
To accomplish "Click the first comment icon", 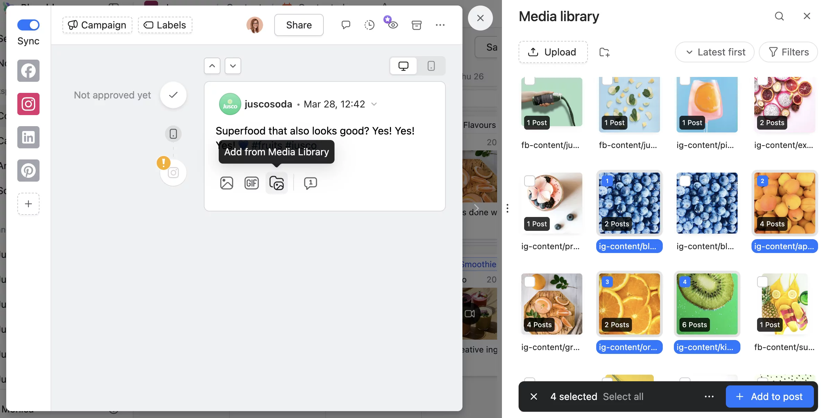I will (x=311, y=183).
